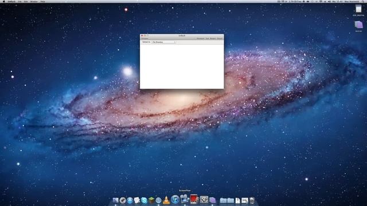The width and height of the screenshot is (367, 206).
Task: Open VLC traffic cone icon
Action: pos(166,200)
